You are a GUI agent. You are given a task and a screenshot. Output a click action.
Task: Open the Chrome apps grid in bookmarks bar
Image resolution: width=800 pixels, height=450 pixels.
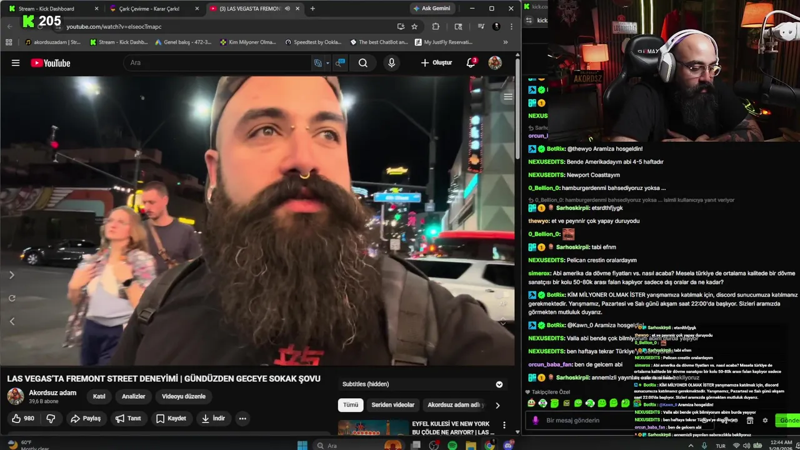9,42
